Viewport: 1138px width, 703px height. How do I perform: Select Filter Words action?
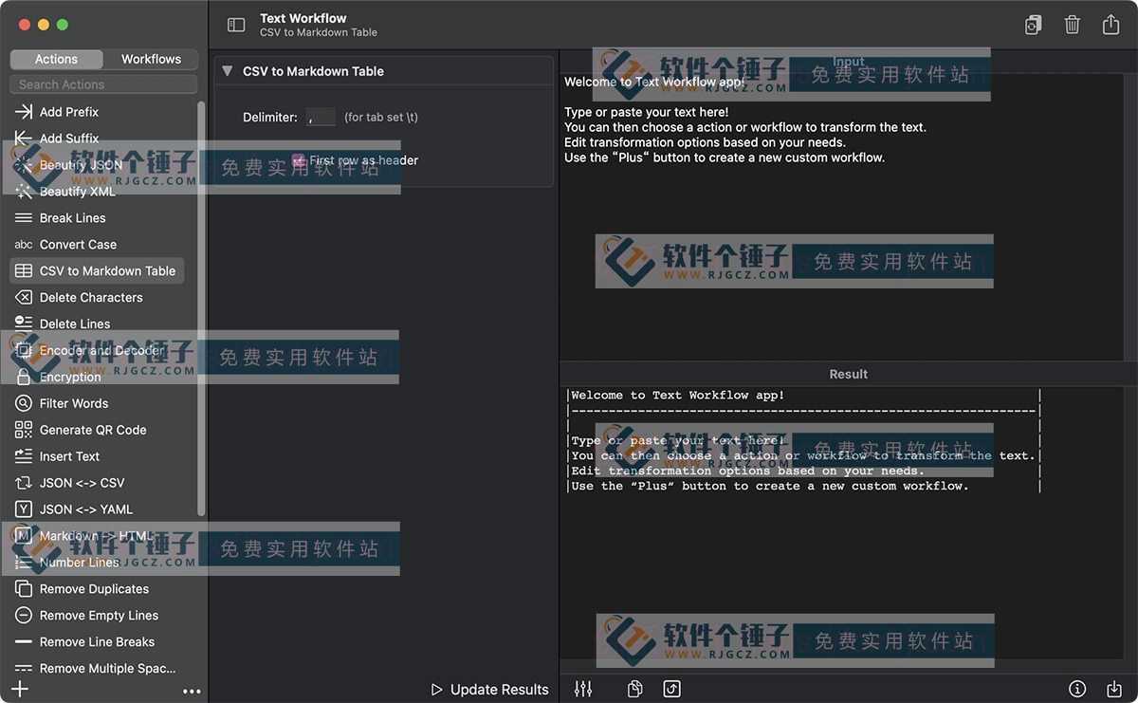[74, 404]
